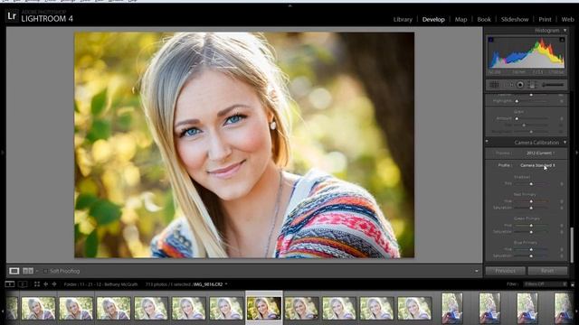Open the Map module
The width and height of the screenshot is (579, 325).
click(x=460, y=19)
